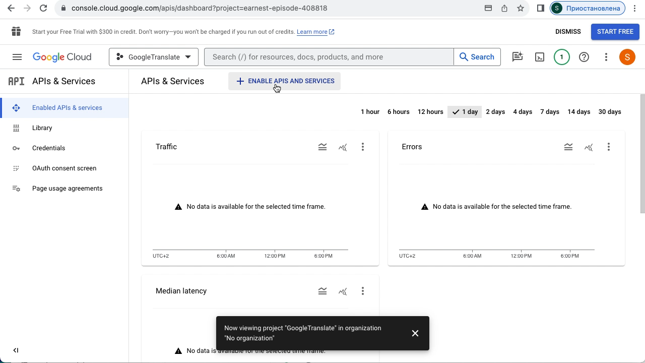Open the Library sidebar item
Viewport: 645px width, 363px height.
(42, 128)
